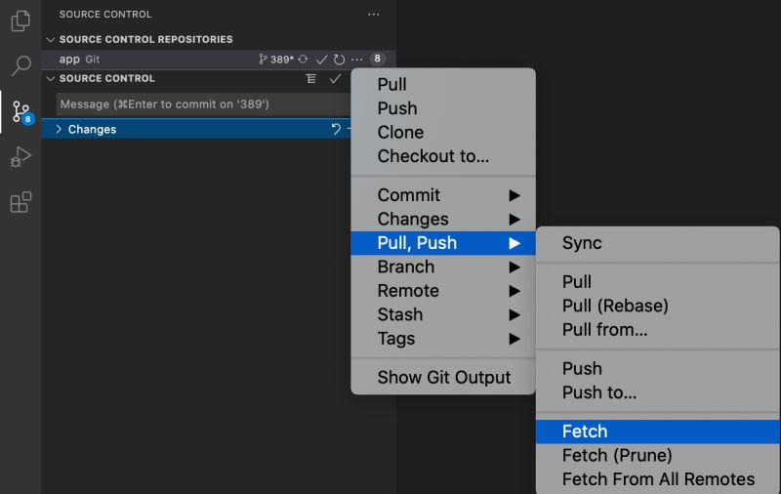Choose Pull (Rebase) in the submenu
This screenshot has width=781, height=494.
click(657, 306)
